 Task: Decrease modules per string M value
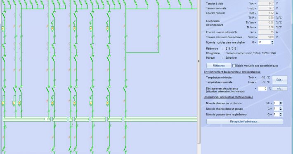[x=272, y=44]
